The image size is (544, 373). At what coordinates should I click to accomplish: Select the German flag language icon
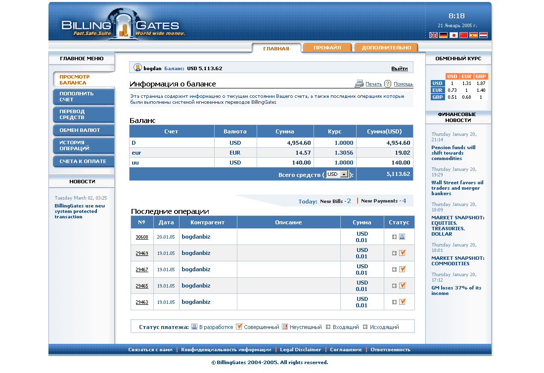[443, 35]
